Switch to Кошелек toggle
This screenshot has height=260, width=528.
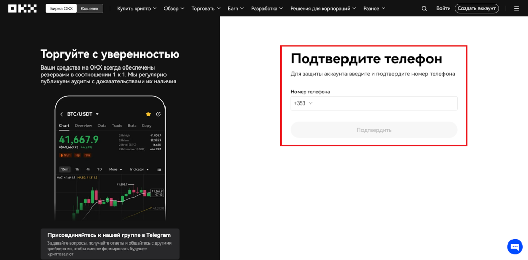point(90,8)
